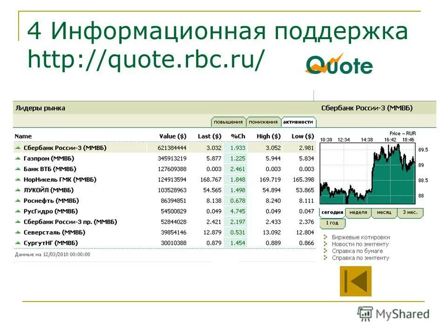The width and height of the screenshot is (447, 335).
Task: Open Справка по эмитенту link
Action: point(360,257)
